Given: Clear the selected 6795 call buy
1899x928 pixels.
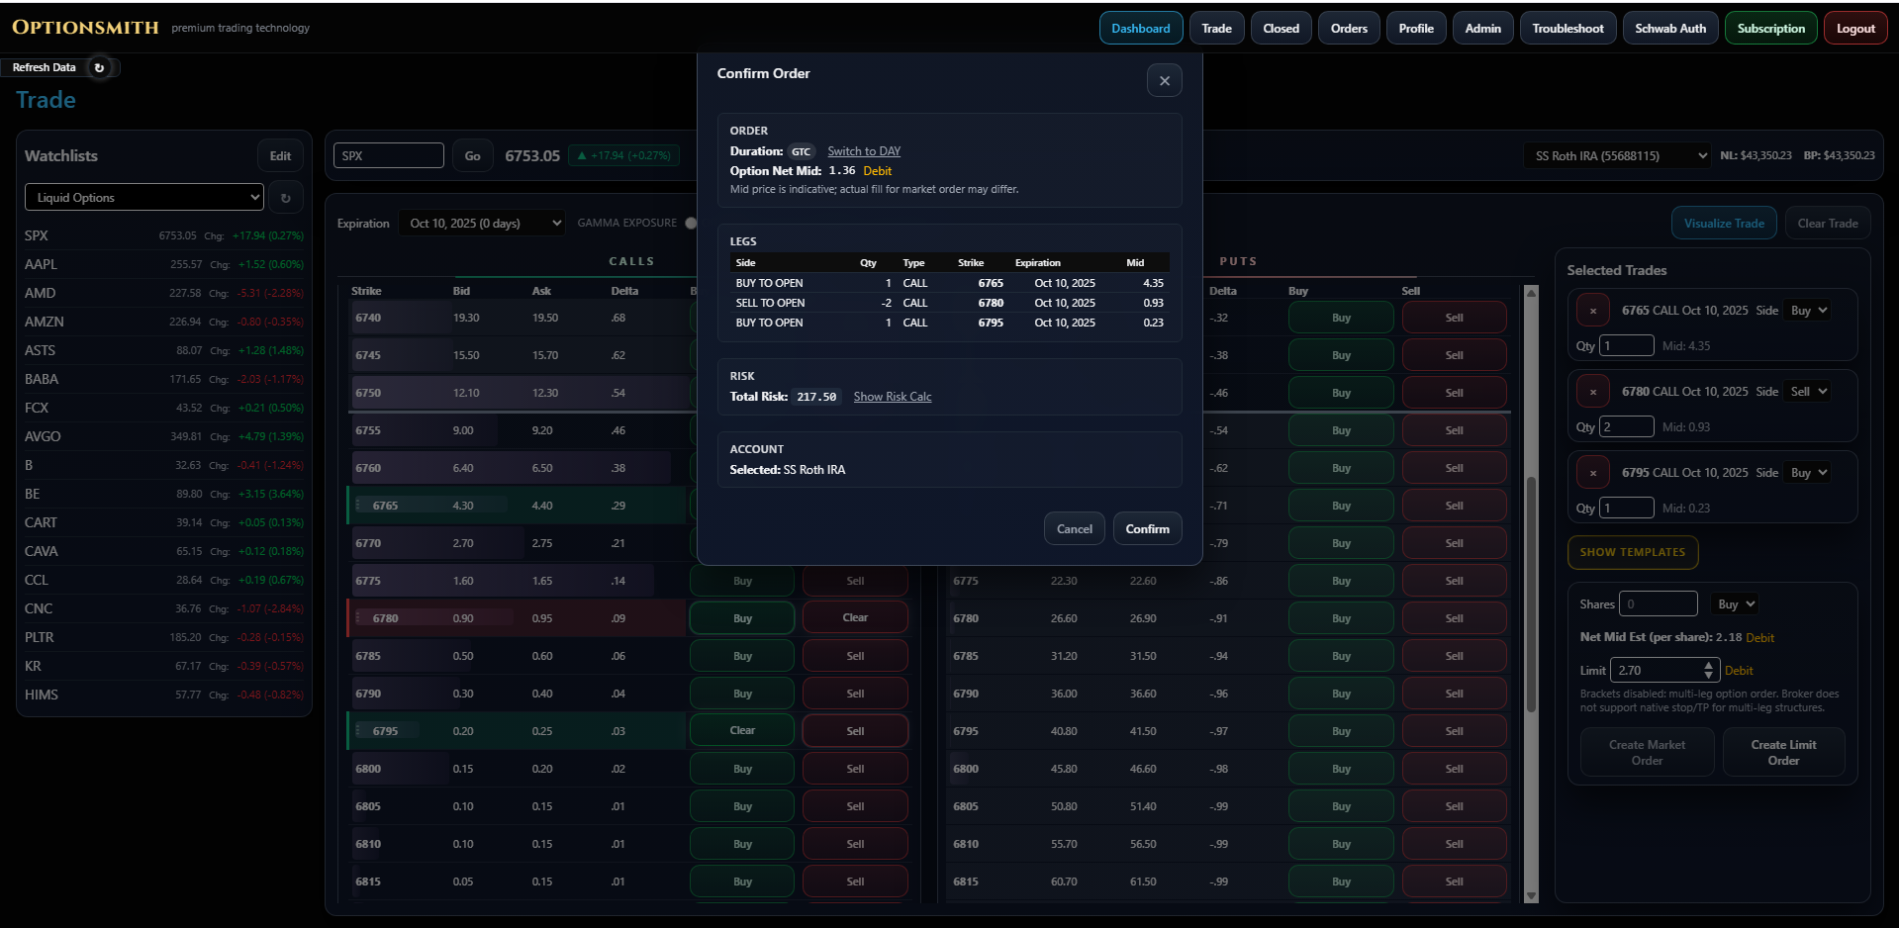Looking at the screenshot, I should [x=742, y=730].
